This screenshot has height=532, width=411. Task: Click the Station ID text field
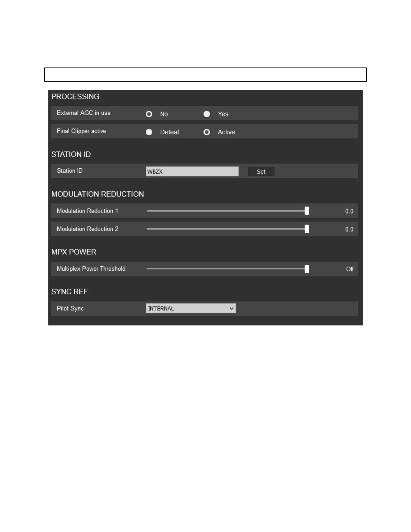coord(192,171)
